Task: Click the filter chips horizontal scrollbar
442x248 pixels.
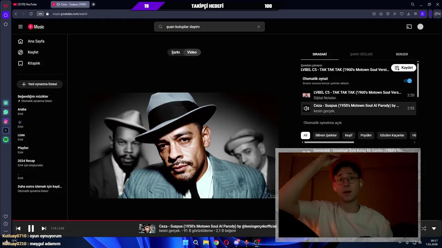Action: (329, 142)
